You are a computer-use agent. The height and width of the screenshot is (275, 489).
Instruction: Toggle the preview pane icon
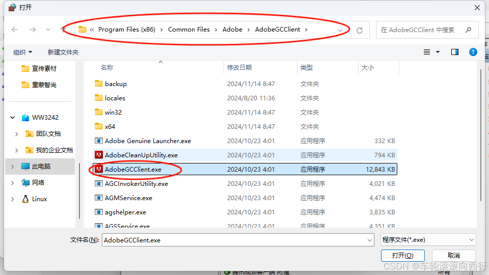tap(455, 52)
